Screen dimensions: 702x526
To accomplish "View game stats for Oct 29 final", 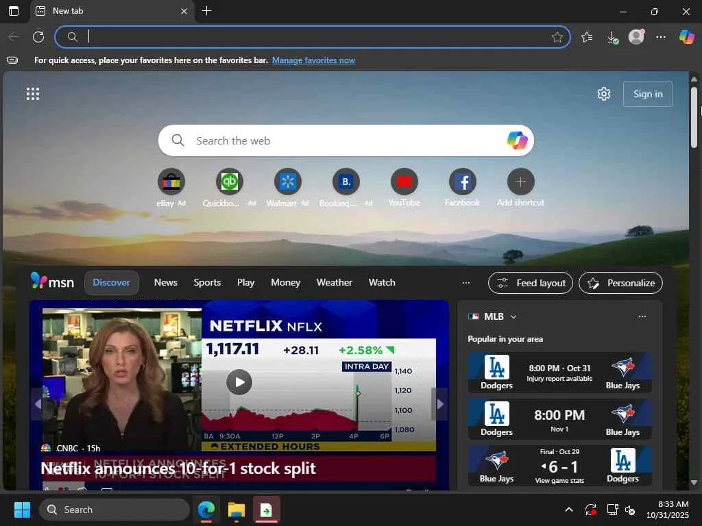I will pos(559,481).
